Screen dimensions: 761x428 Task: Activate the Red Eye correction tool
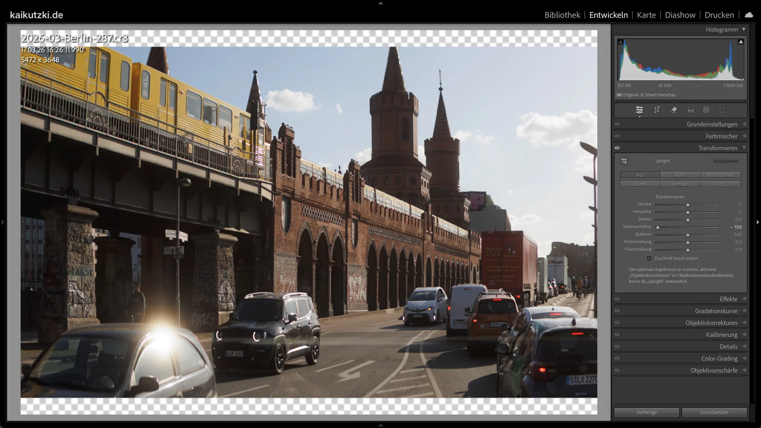pyautogui.click(x=690, y=110)
